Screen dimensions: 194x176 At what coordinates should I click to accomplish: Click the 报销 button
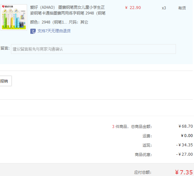tap(5, 81)
